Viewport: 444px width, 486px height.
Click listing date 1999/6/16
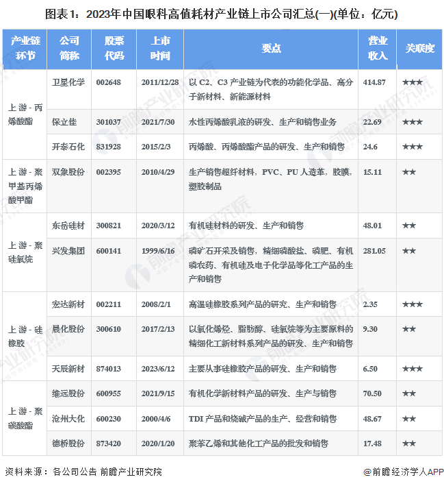pyautogui.click(x=158, y=251)
